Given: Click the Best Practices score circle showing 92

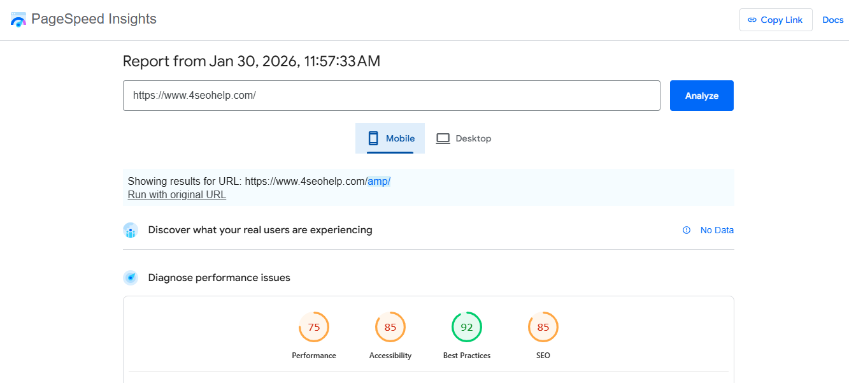Looking at the screenshot, I should tap(467, 327).
